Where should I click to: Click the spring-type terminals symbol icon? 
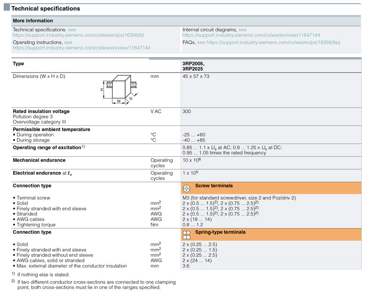click(x=186, y=234)
